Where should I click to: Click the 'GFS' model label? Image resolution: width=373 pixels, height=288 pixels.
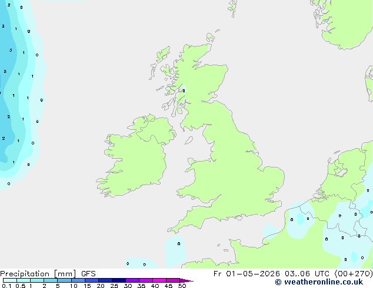coord(88,274)
